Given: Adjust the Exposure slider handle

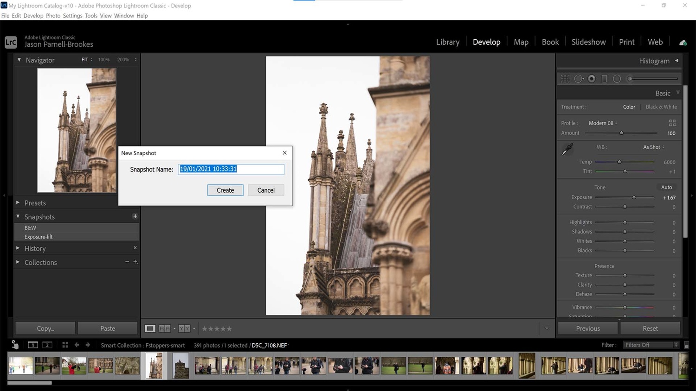Looking at the screenshot, I should (x=634, y=197).
